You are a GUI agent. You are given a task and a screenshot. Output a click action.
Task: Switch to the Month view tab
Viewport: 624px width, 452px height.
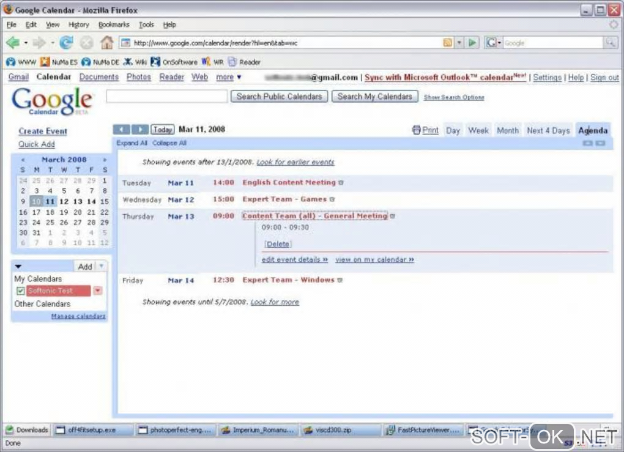[x=508, y=130]
